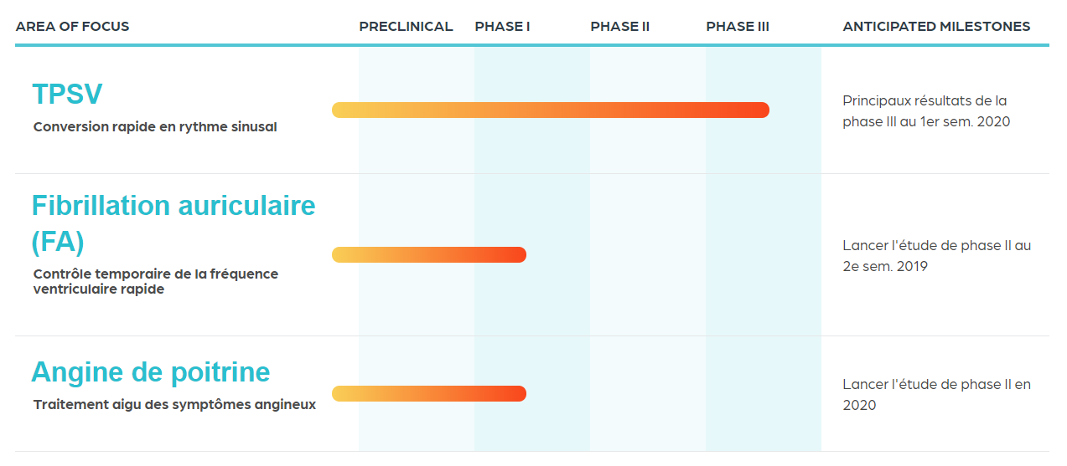Click 'Lancer l'étude de phase II en 2020'
This screenshot has width=1067, height=466.
click(x=936, y=395)
